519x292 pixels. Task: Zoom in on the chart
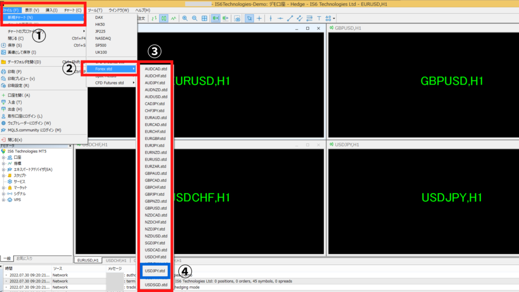[x=185, y=19]
